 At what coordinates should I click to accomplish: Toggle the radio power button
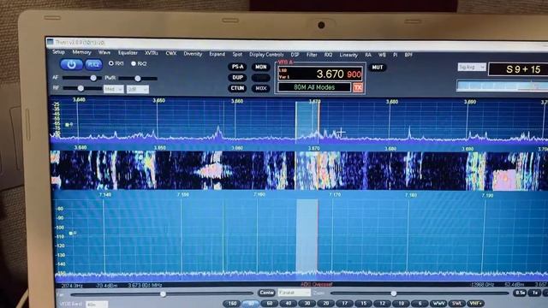pos(71,65)
